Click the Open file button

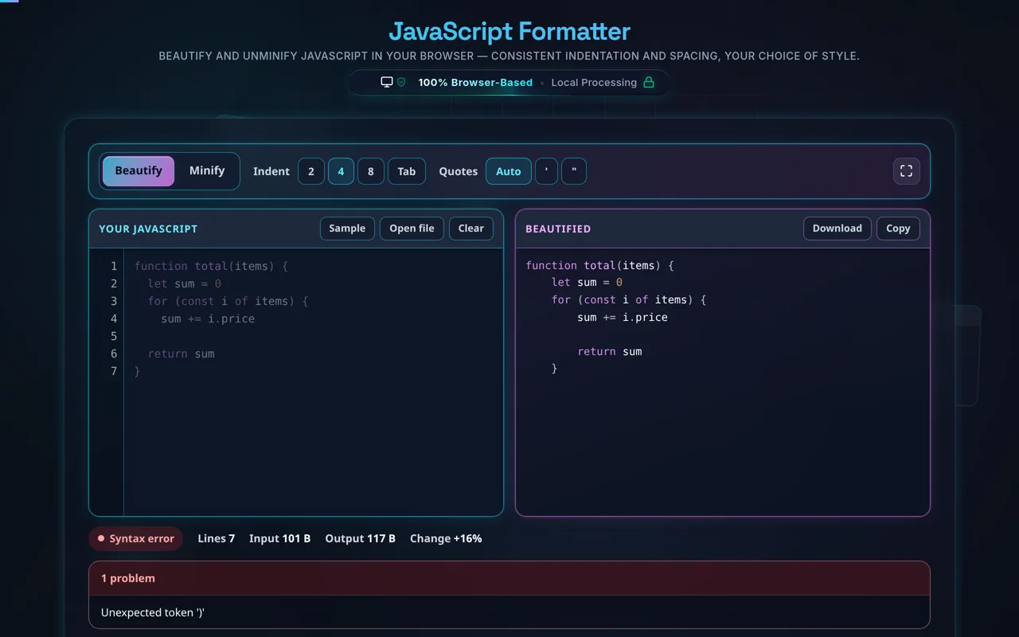pos(412,229)
